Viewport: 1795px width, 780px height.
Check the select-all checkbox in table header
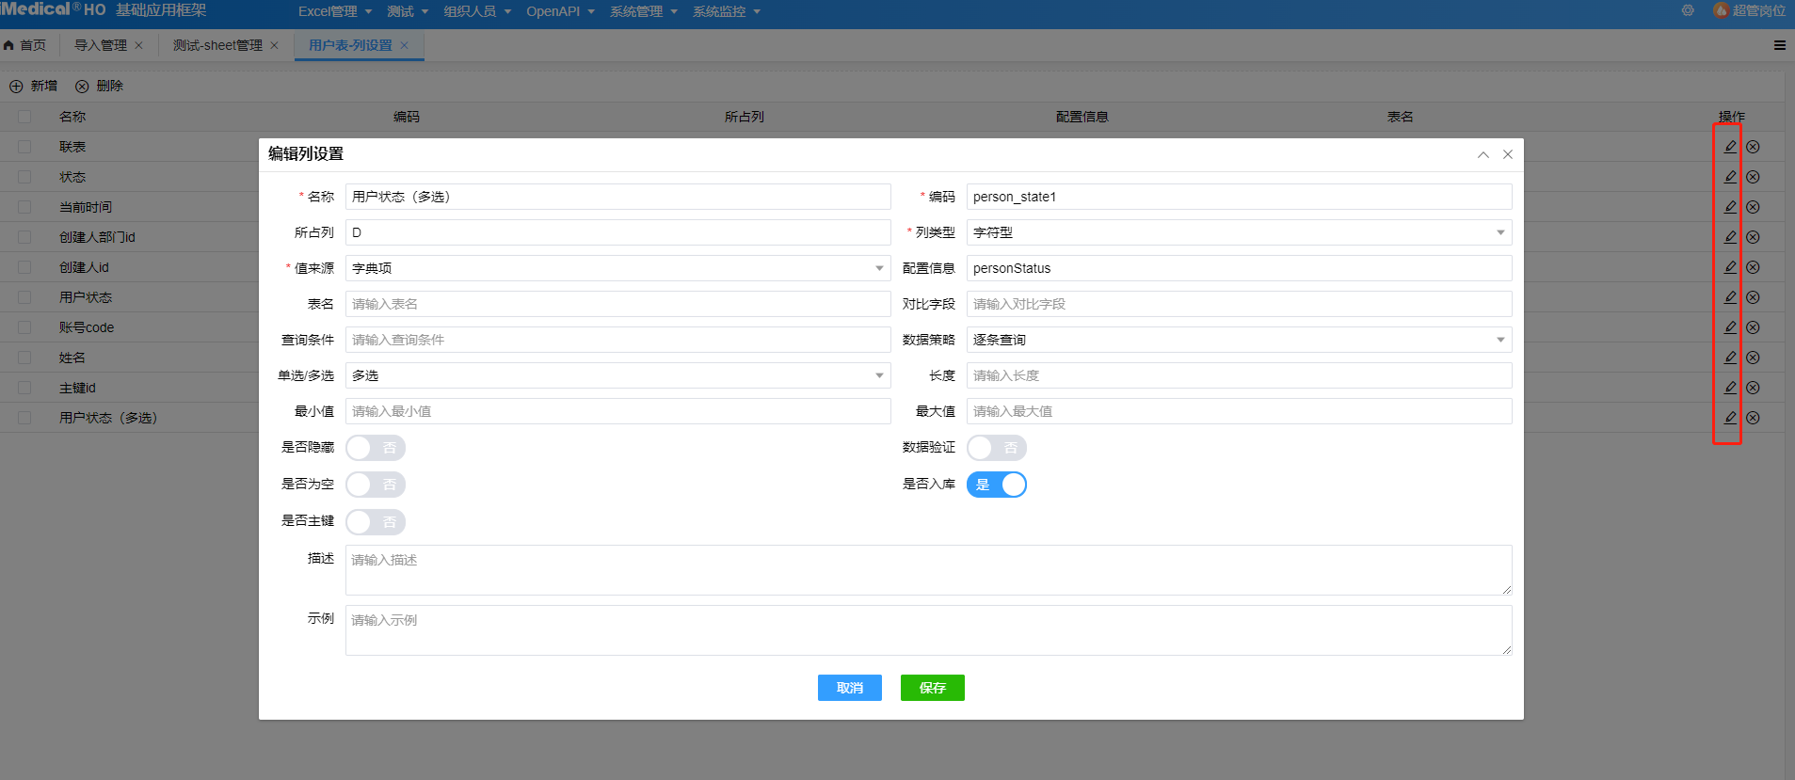(24, 117)
